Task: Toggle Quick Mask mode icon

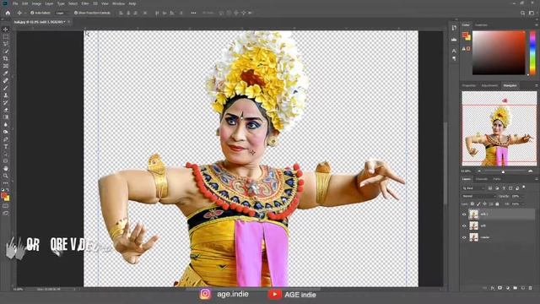Action: pyautogui.click(x=6, y=206)
